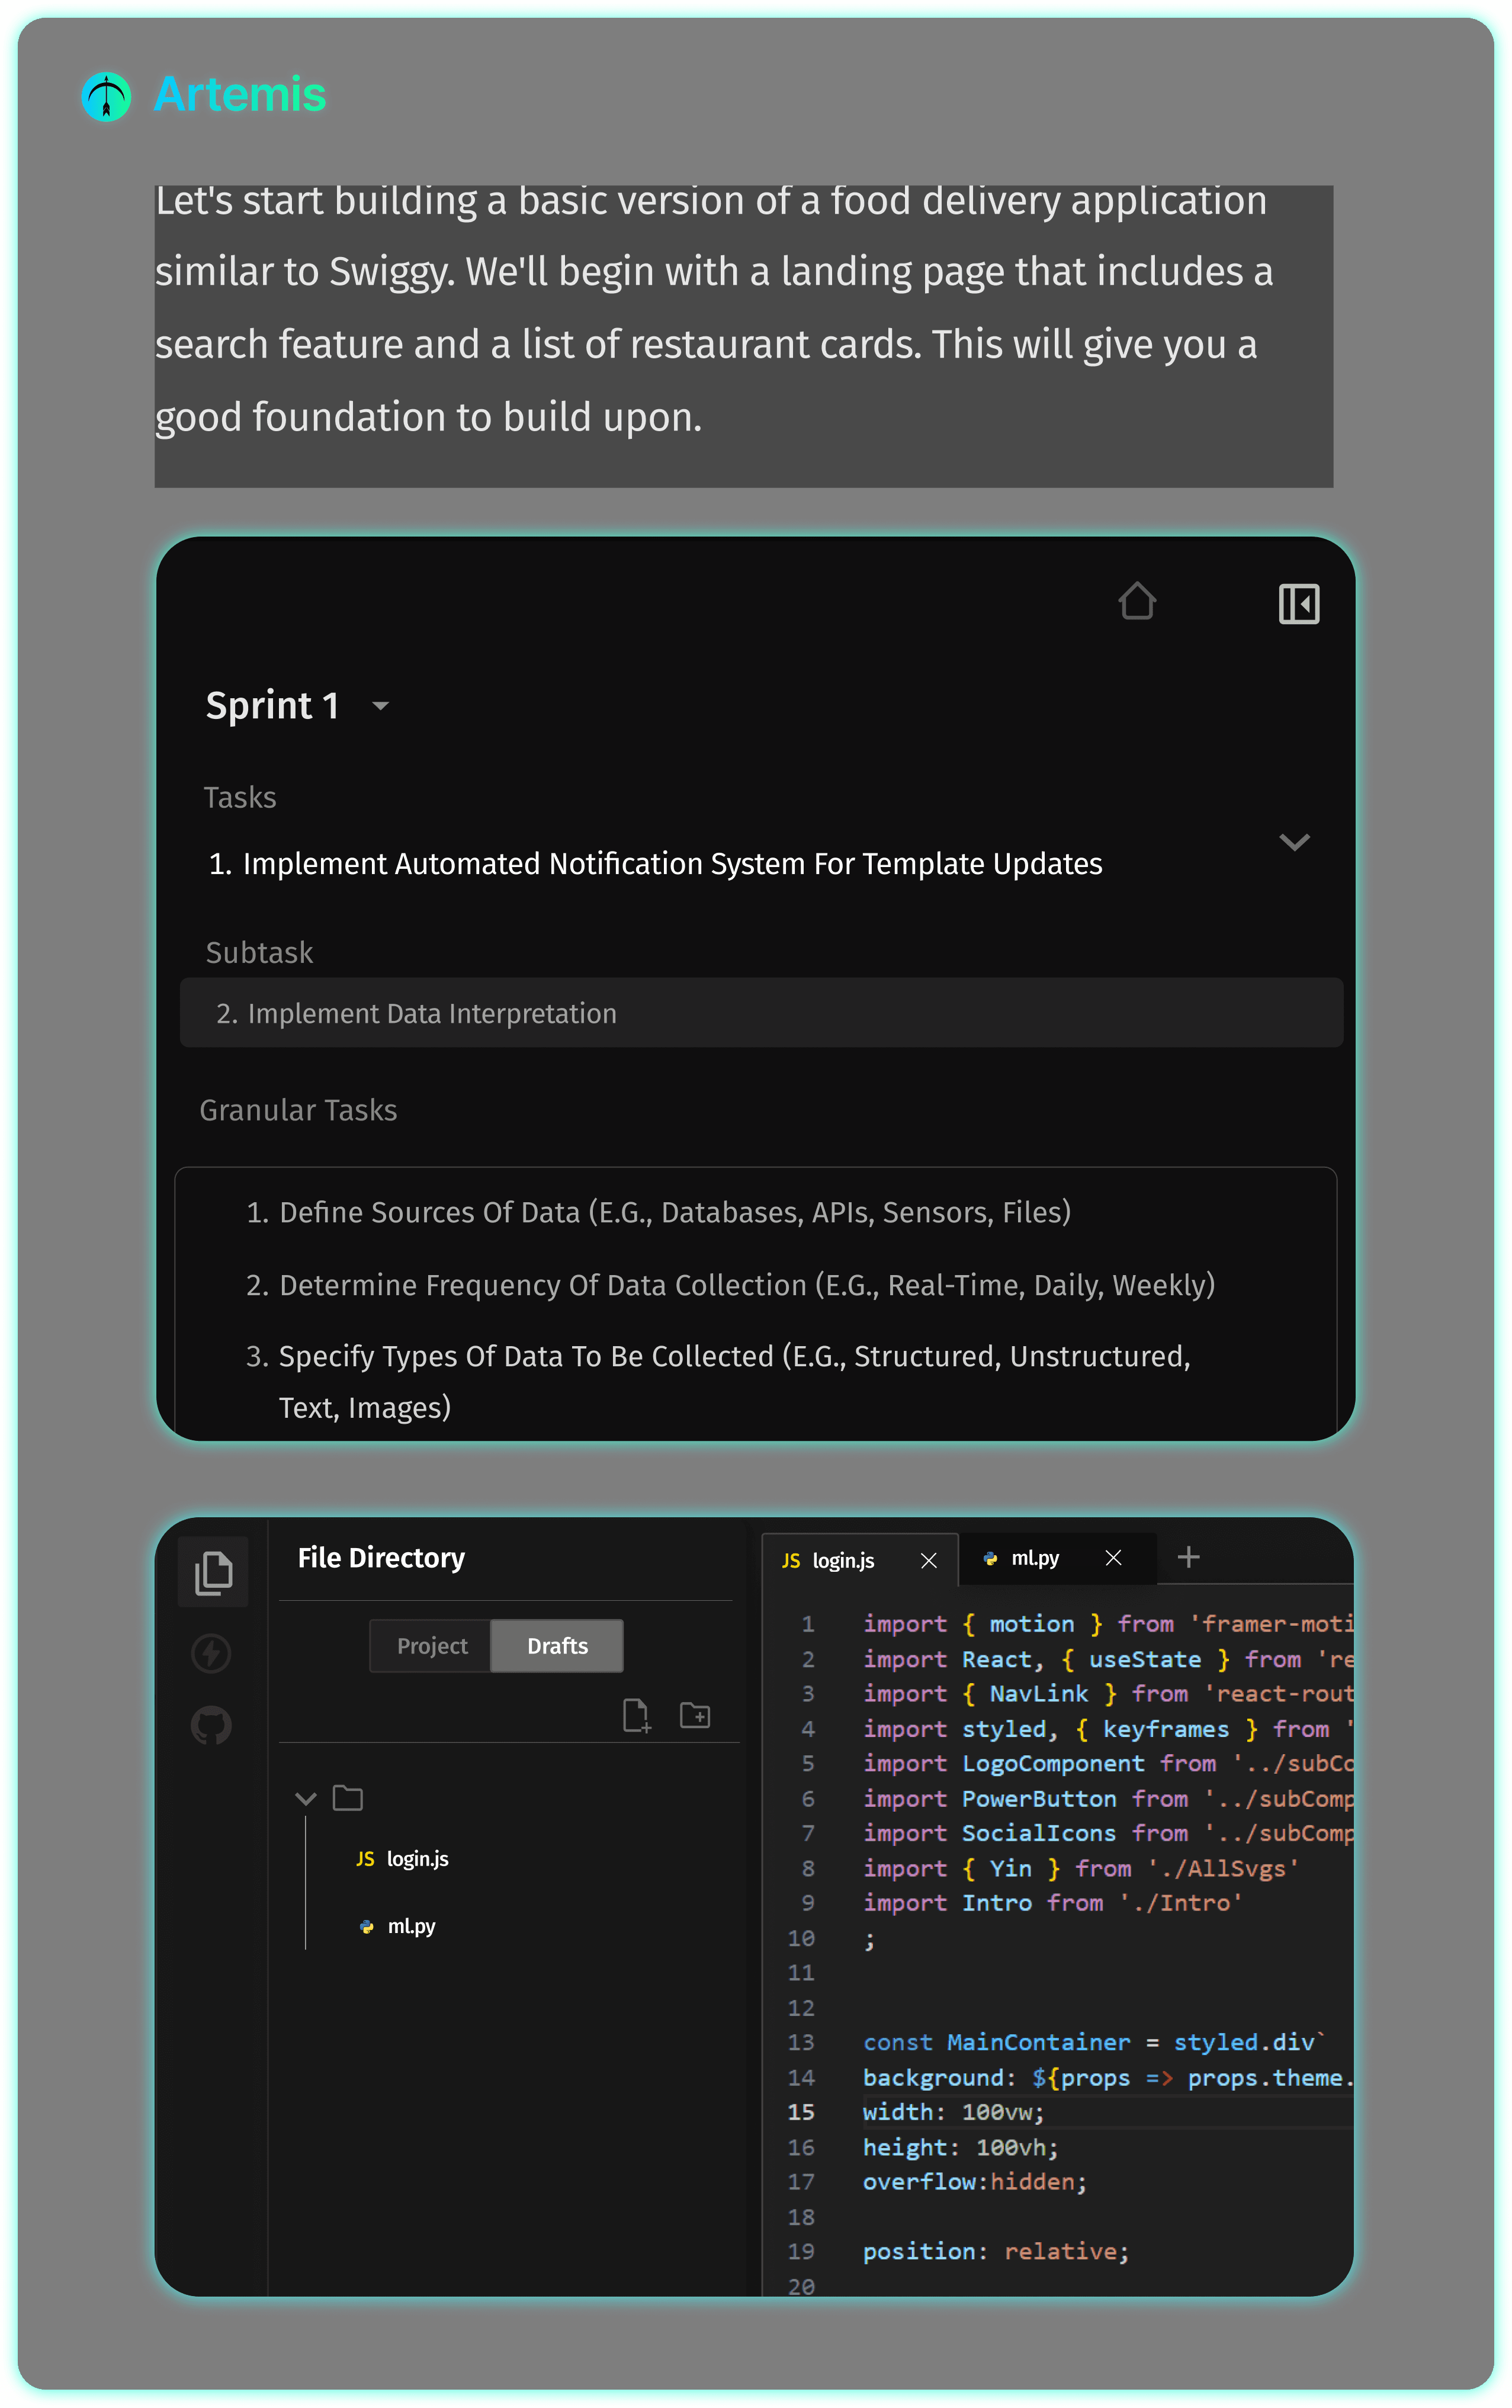Switch to the Project toggle

[431, 1646]
